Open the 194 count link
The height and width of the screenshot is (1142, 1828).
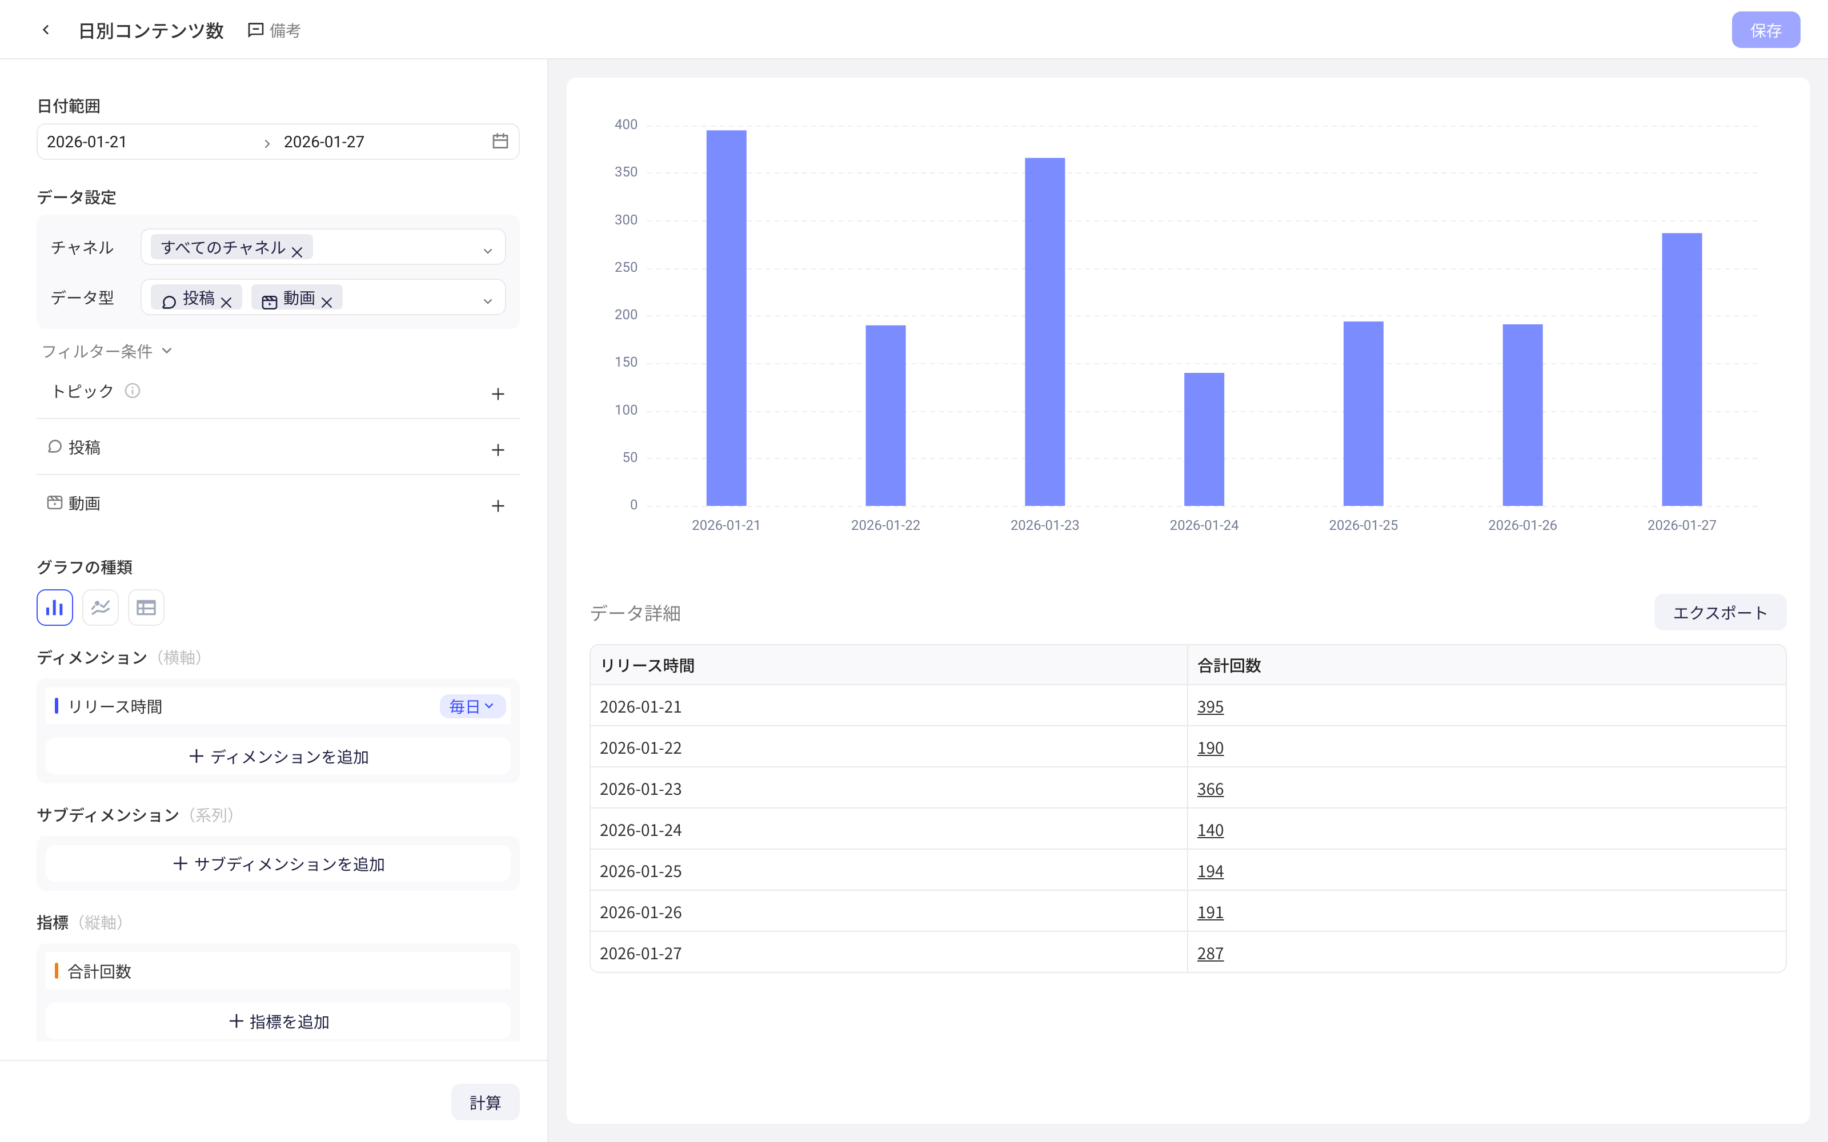click(x=1210, y=871)
